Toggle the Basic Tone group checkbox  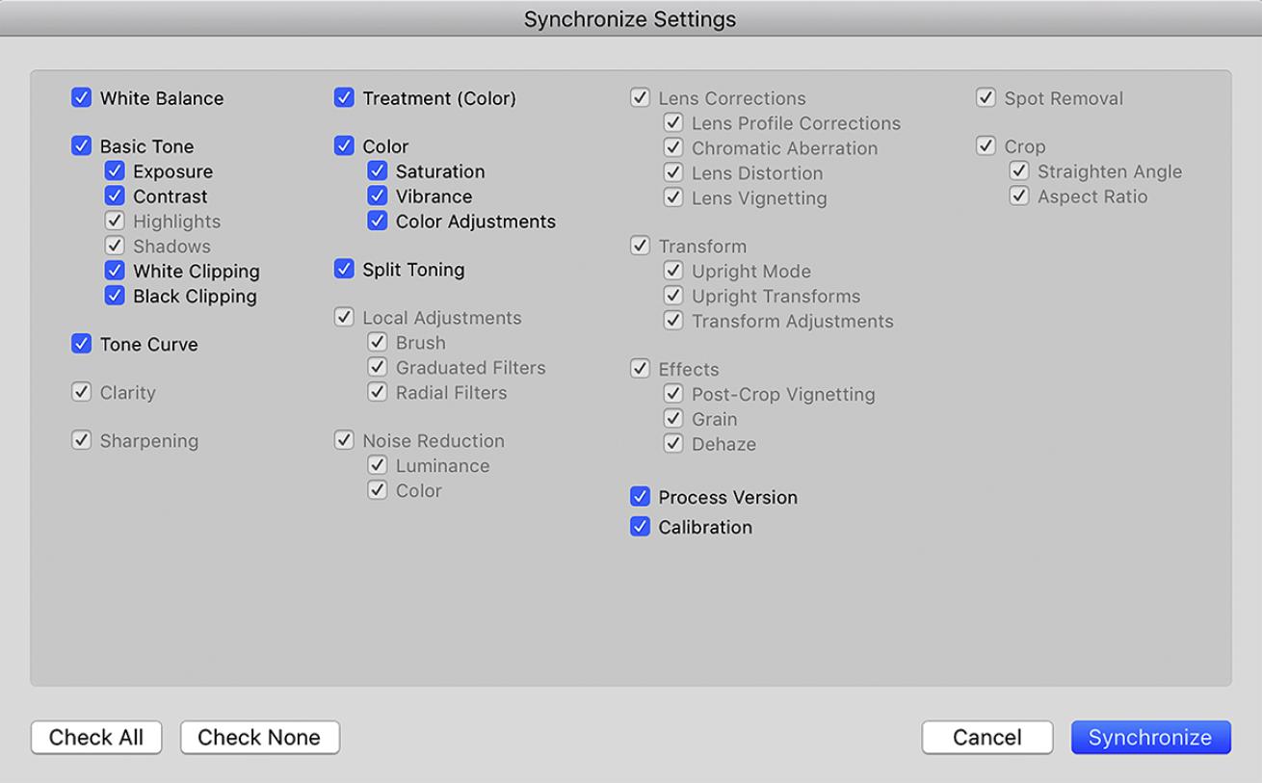[x=82, y=146]
